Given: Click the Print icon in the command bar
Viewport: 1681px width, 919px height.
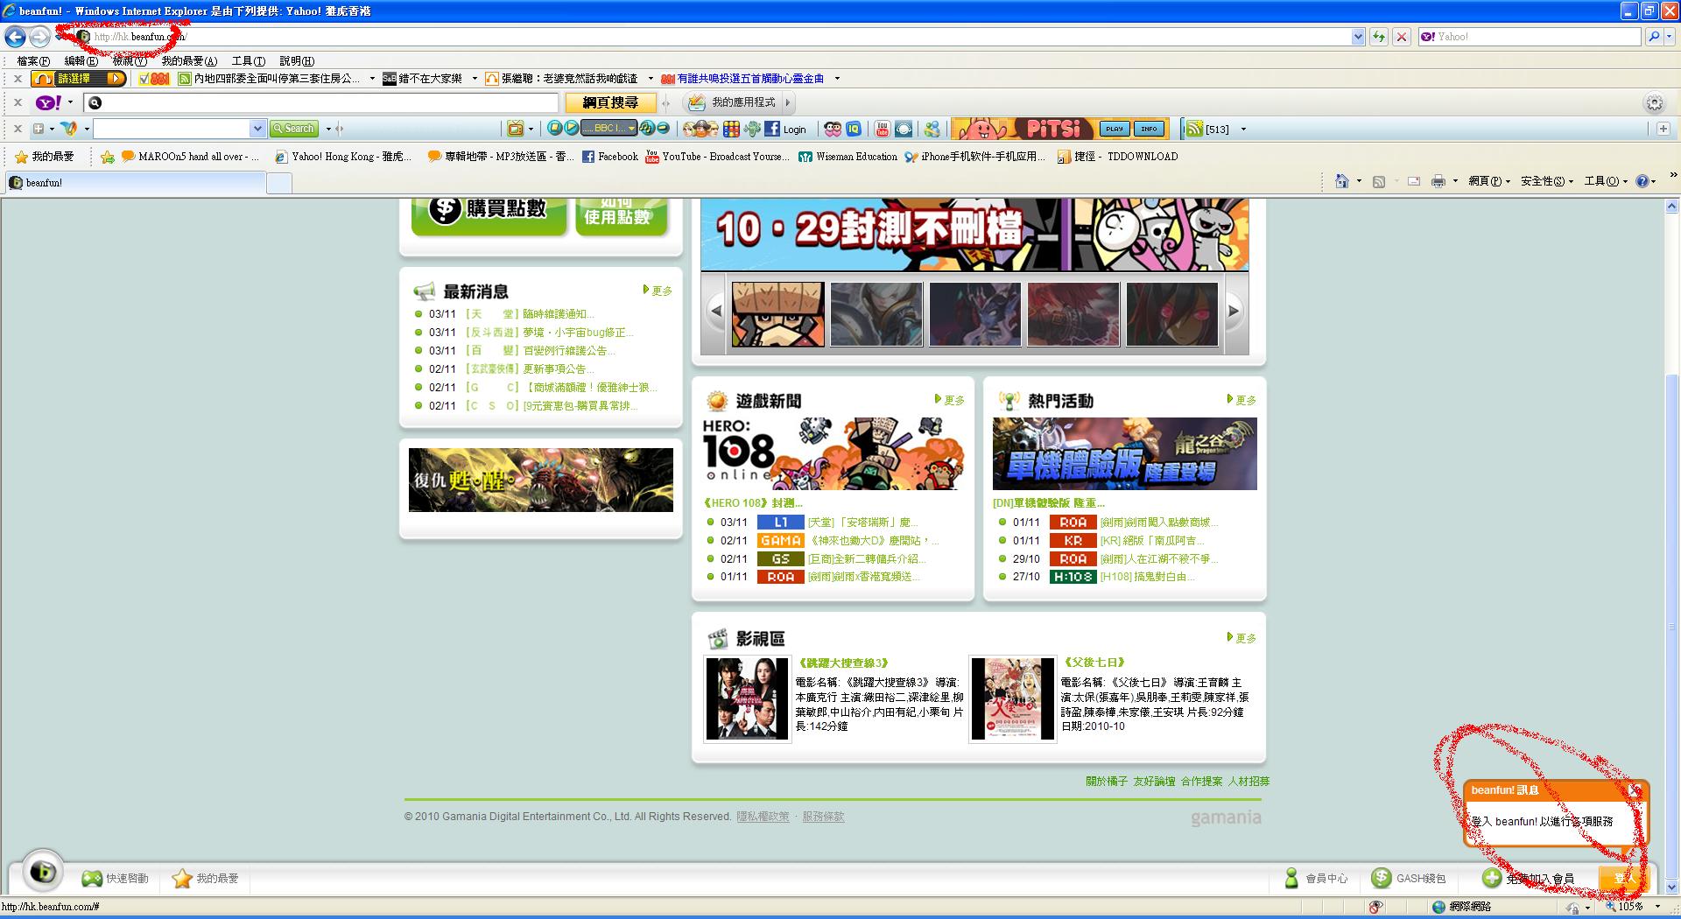Looking at the screenshot, I should click(1438, 181).
